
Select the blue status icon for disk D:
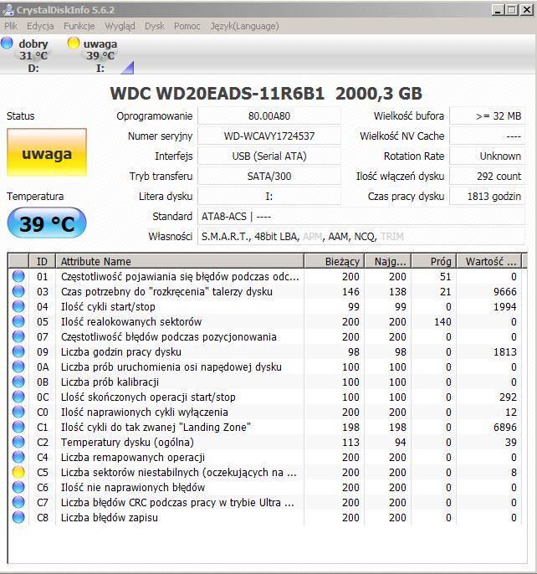pyautogui.click(x=7, y=43)
